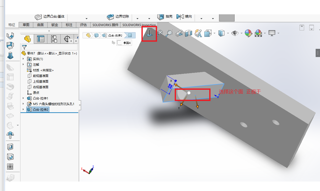Expand the 实体(1) folder
Screen dimensions: 320x191
(23, 59)
